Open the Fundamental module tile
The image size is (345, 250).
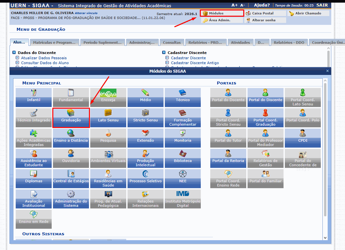pos(71,98)
